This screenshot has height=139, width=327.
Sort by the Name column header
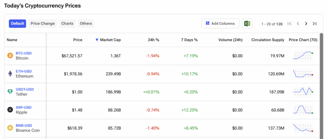[x=12, y=40]
